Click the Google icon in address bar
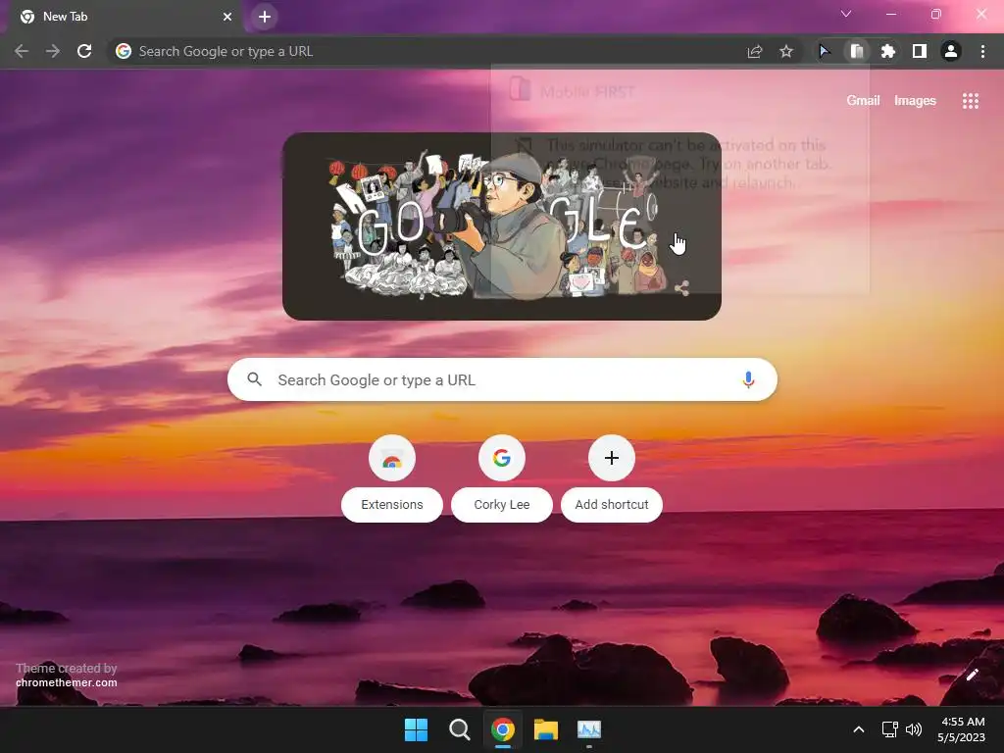 [124, 51]
